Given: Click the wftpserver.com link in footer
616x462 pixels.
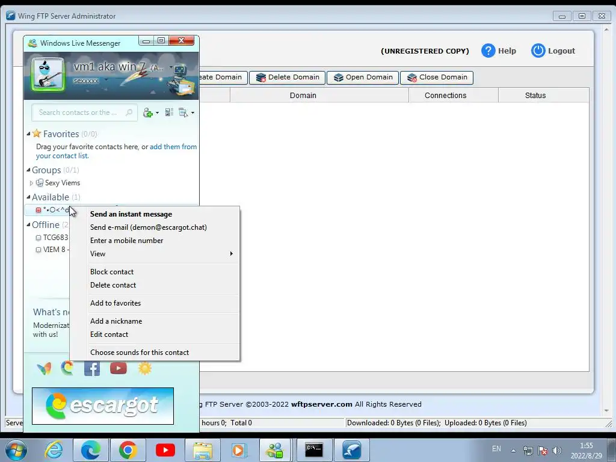Looking at the screenshot, I should (x=322, y=404).
